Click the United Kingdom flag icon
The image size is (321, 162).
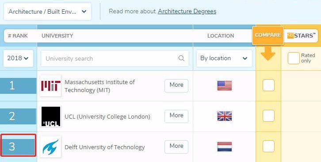[x=225, y=116]
